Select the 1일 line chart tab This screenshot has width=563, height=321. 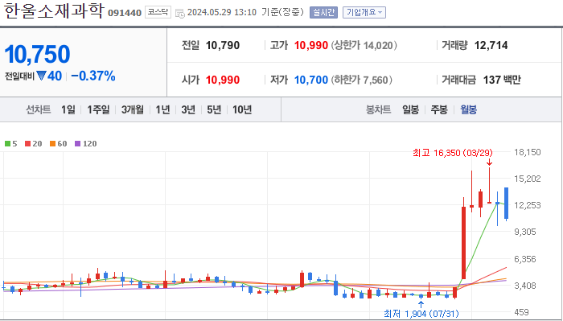[x=68, y=109]
